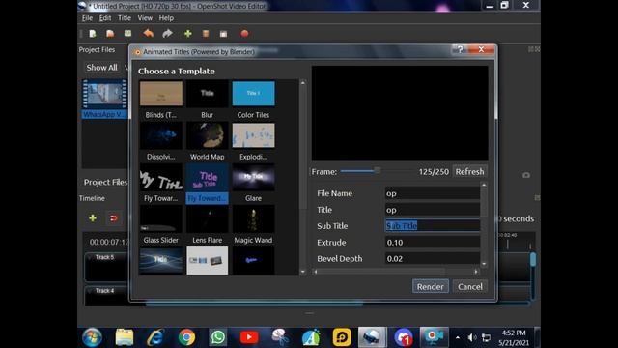
Task: Select the World Map template
Action: [x=207, y=135]
